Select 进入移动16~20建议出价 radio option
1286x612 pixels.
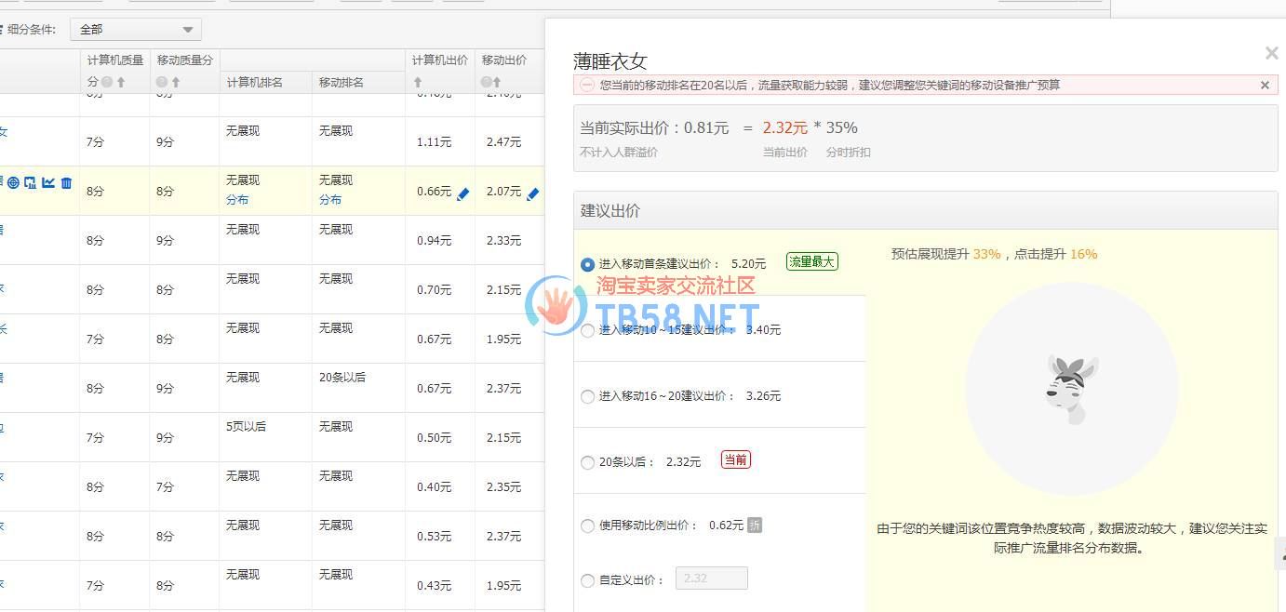coord(587,396)
